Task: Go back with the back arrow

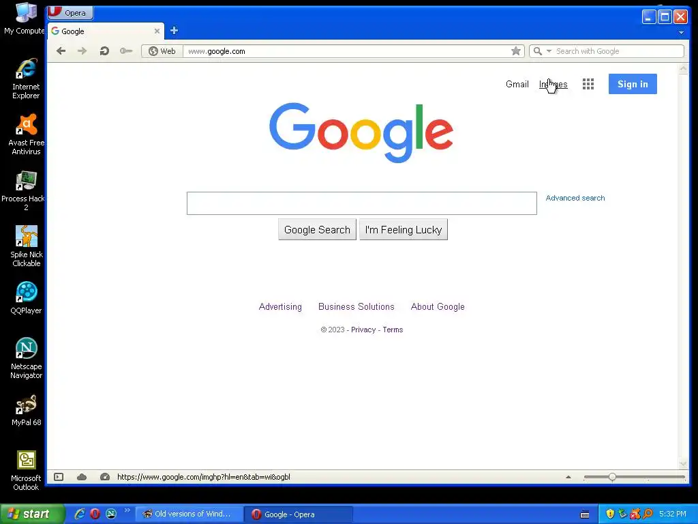Action: tap(61, 51)
